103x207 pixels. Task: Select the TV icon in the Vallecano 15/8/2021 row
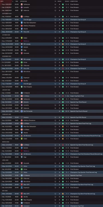pyautogui.click(x=55, y=4)
